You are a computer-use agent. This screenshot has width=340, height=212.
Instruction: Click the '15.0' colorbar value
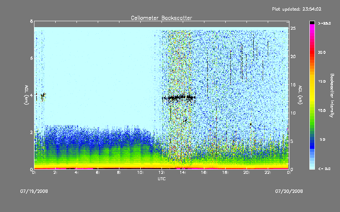pyautogui.click(x=322, y=81)
